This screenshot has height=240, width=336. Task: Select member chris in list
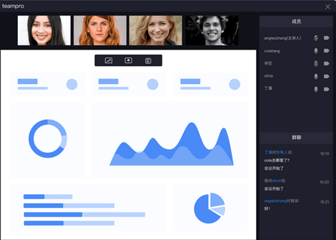(269, 76)
